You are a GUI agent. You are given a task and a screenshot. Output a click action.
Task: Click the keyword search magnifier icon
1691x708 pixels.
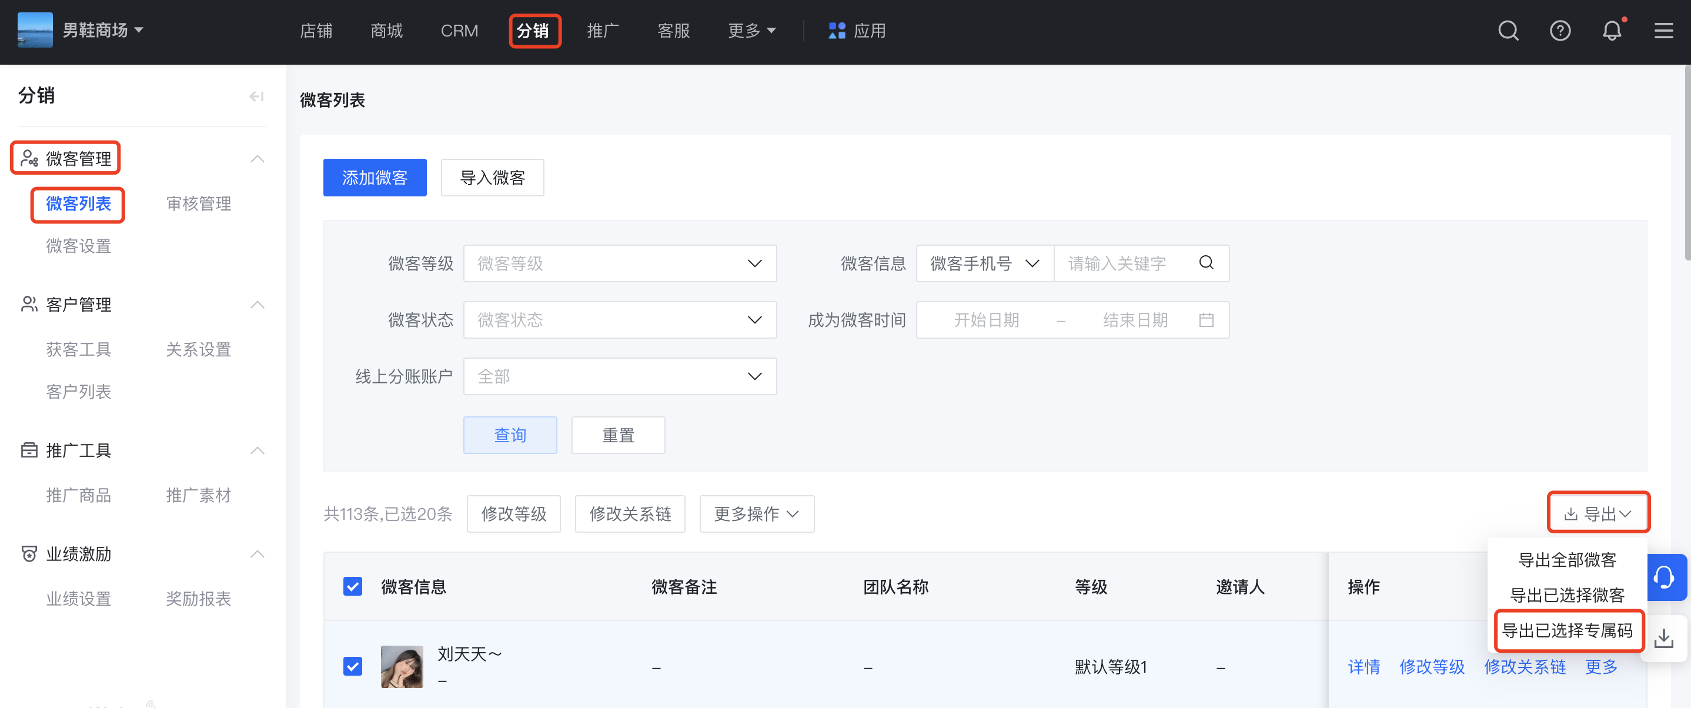click(x=1206, y=263)
